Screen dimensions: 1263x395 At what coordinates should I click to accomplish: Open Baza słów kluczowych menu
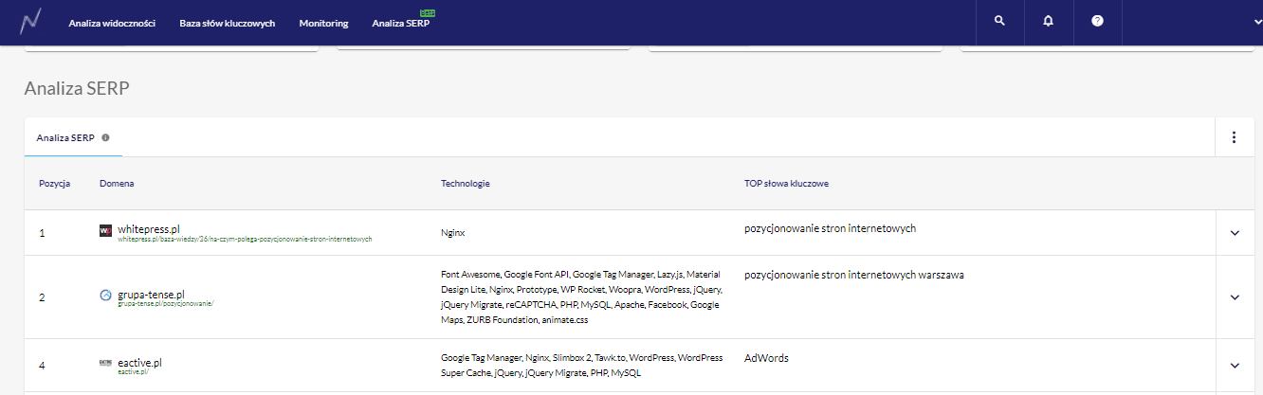tap(227, 23)
